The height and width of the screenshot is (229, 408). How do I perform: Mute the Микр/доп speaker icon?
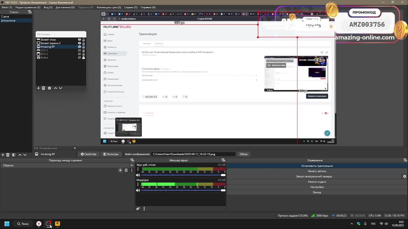138,190
